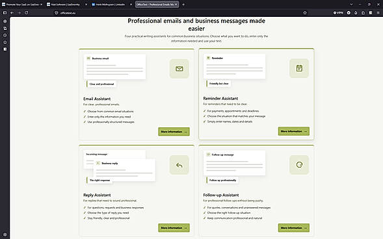383x239 pixels.
Task: Click the Business email preview thumbnail
Action: [x=115, y=67]
